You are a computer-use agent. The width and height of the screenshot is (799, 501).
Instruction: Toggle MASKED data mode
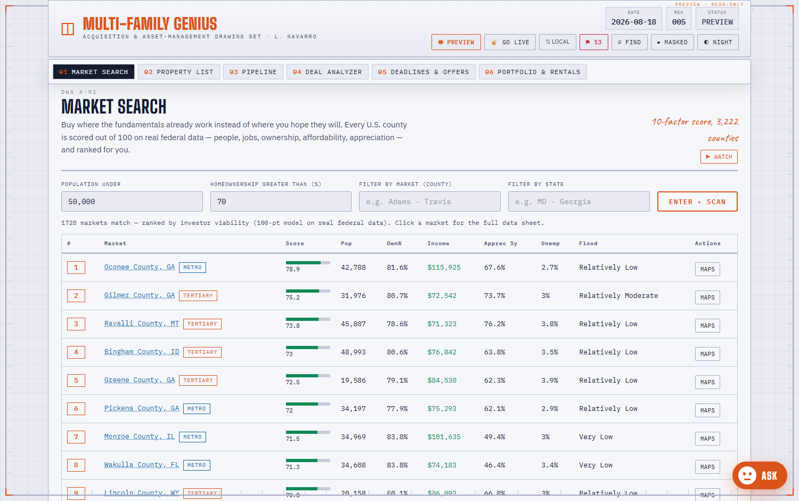672,42
